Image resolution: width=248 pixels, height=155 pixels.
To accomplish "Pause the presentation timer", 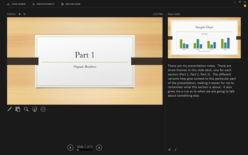I will click(x=19, y=14).
